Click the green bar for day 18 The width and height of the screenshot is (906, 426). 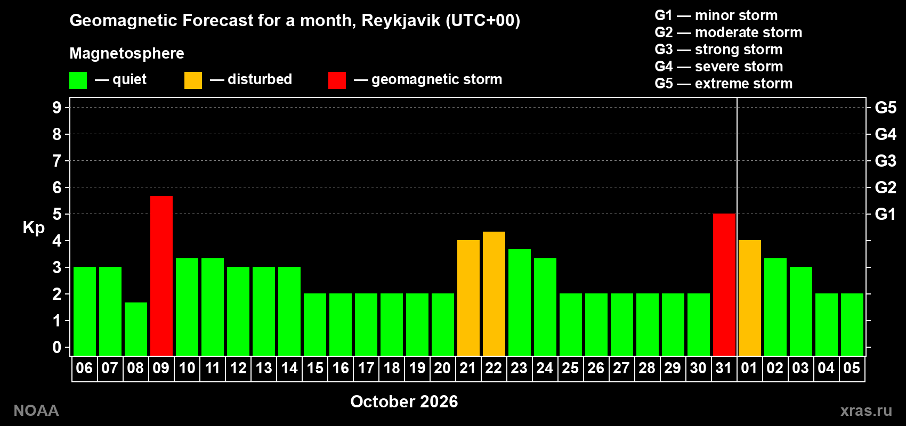click(x=392, y=325)
